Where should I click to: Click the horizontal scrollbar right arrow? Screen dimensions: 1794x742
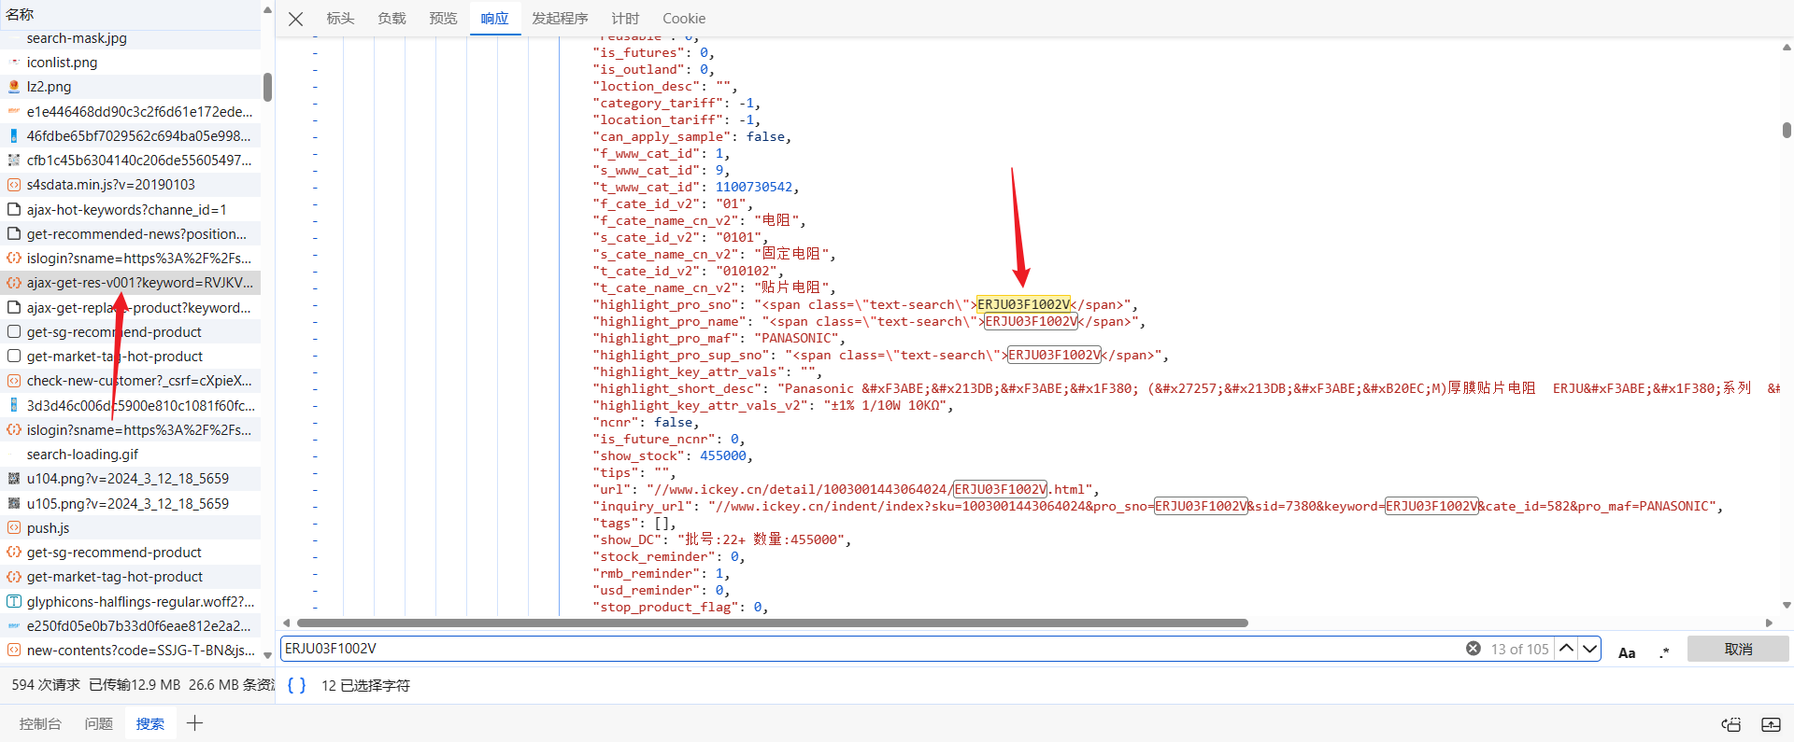pos(1769,623)
